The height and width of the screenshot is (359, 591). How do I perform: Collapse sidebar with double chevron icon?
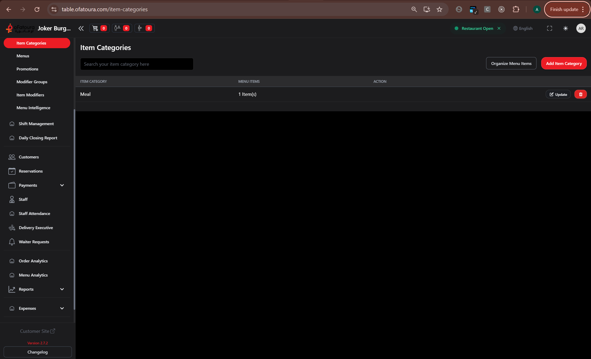(81, 28)
